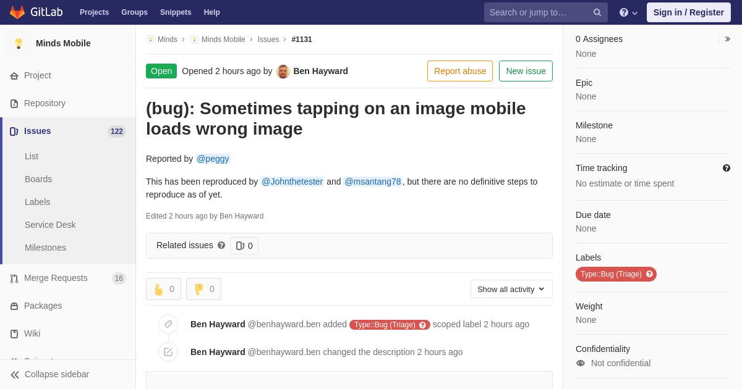742x389 pixels.
Task: Click the New issue button
Action: tap(526, 71)
